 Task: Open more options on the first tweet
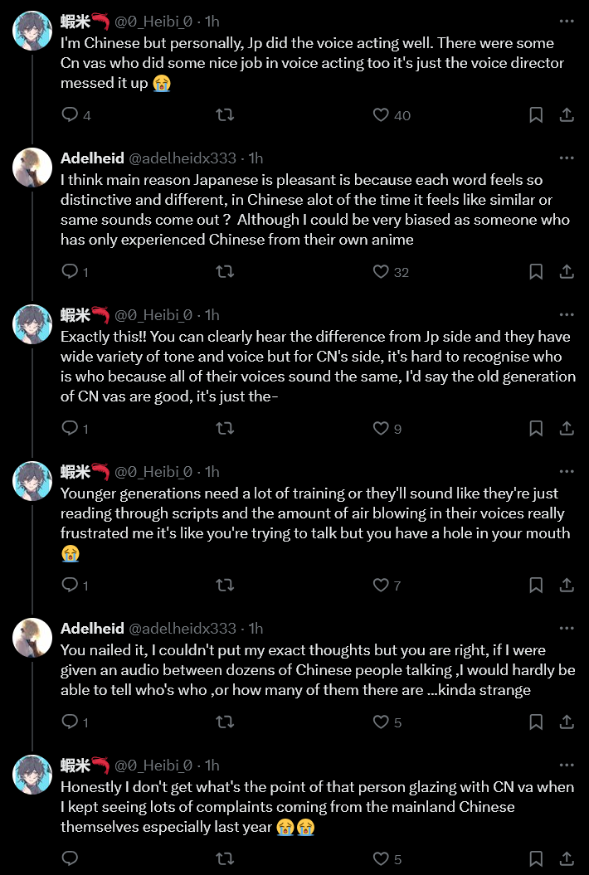point(567,22)
